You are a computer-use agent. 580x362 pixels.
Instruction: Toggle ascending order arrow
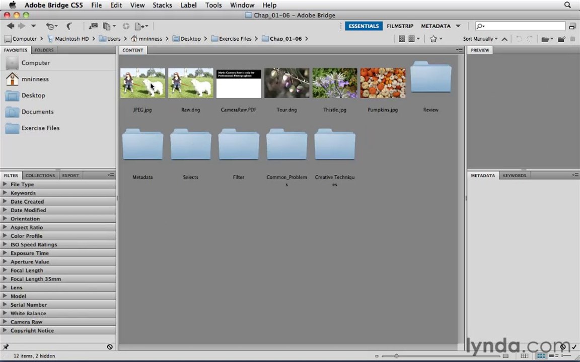[504, 39]
